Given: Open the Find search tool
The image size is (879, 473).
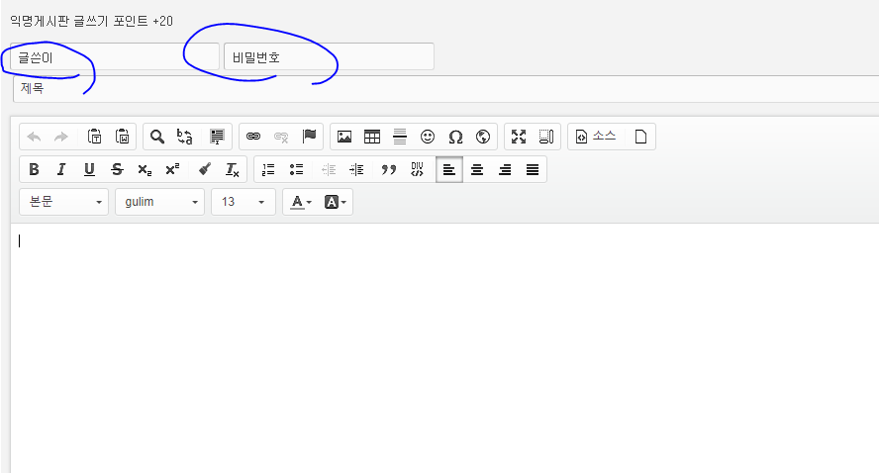Looking at the screenshot, I should pyautogui.click(x=157, y=137).
